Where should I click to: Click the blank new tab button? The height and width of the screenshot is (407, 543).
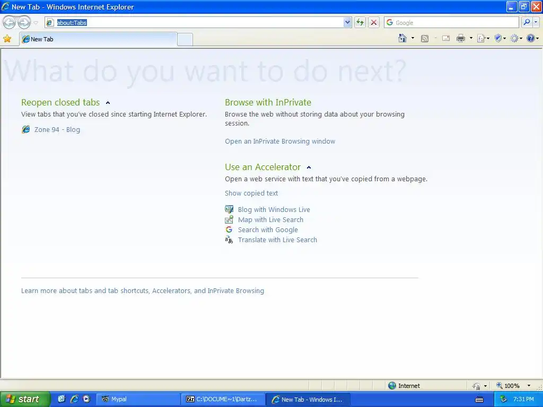tap(185, 39)
